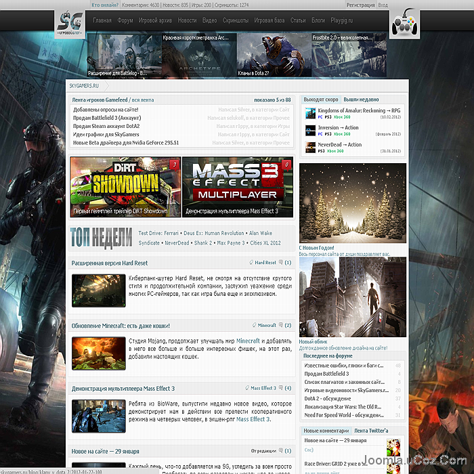Open feed item Идеи графики для SkyGamers
474x474 pixels.
tap(106, 135)
